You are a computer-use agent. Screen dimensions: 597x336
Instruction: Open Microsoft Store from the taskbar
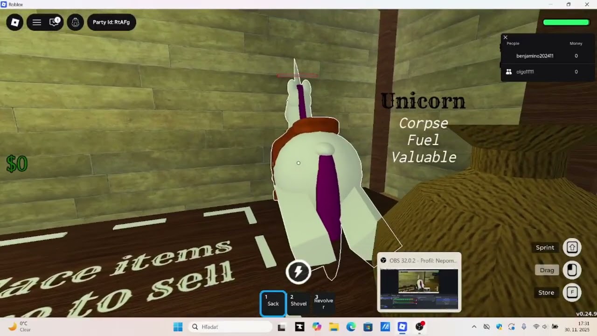click(368, 327)
